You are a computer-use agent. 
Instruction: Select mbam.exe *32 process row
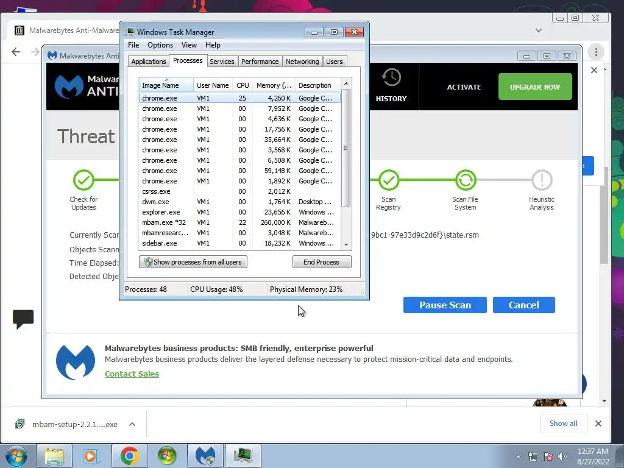(239, 222)
